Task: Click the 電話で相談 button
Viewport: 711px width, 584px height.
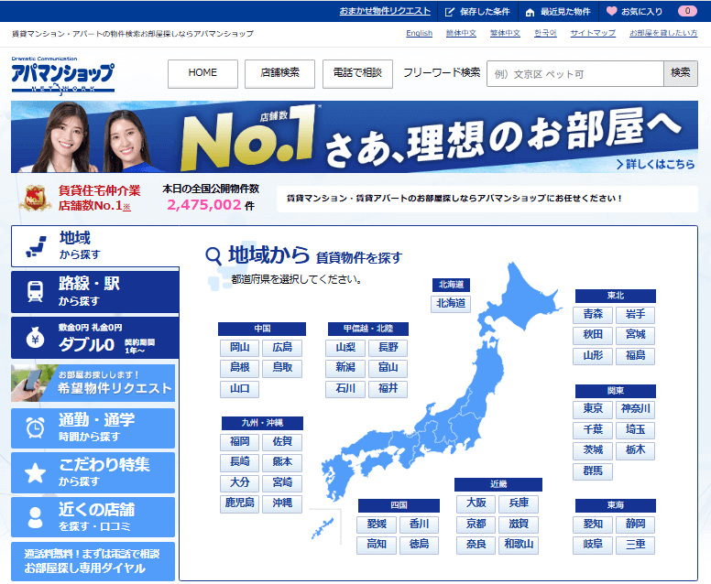Action: 358,73
